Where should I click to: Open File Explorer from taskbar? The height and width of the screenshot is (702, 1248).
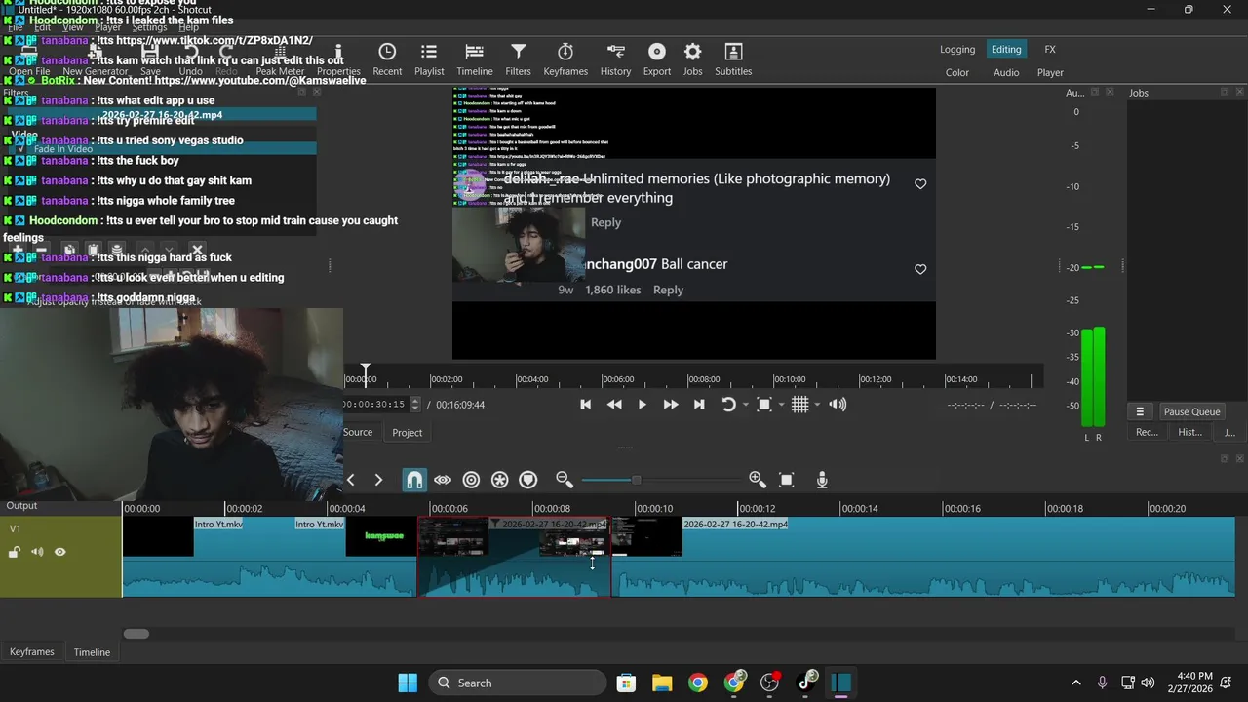pos(662,682)
